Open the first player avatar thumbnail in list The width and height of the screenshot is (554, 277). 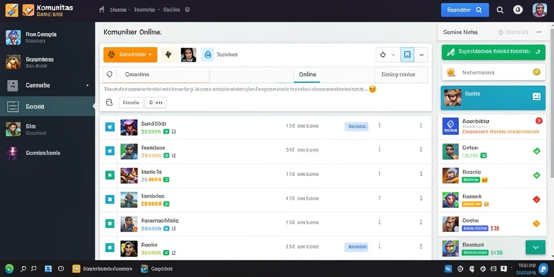(129, 128)
